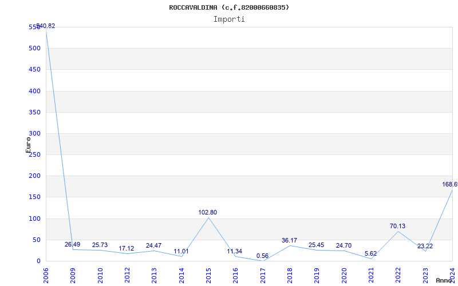Screen dimensions: 458x286
Task: Select the 0.56 data label
Action: click(262, 256)
